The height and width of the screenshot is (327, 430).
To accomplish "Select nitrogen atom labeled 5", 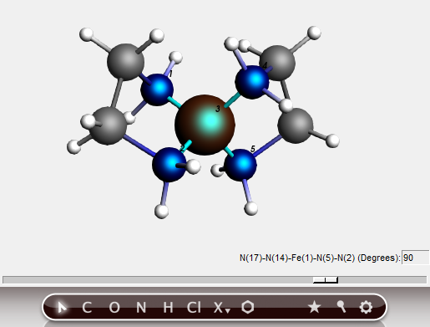I will click(240, 165).
